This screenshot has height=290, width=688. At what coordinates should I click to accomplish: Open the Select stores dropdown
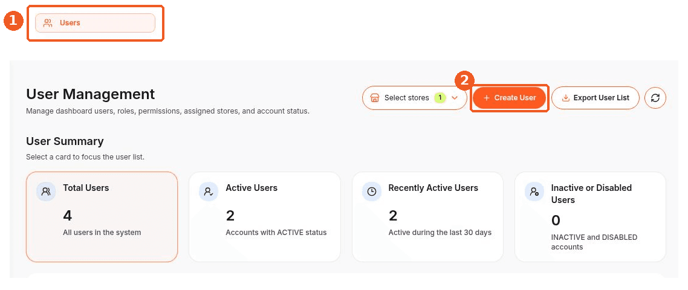414,98
